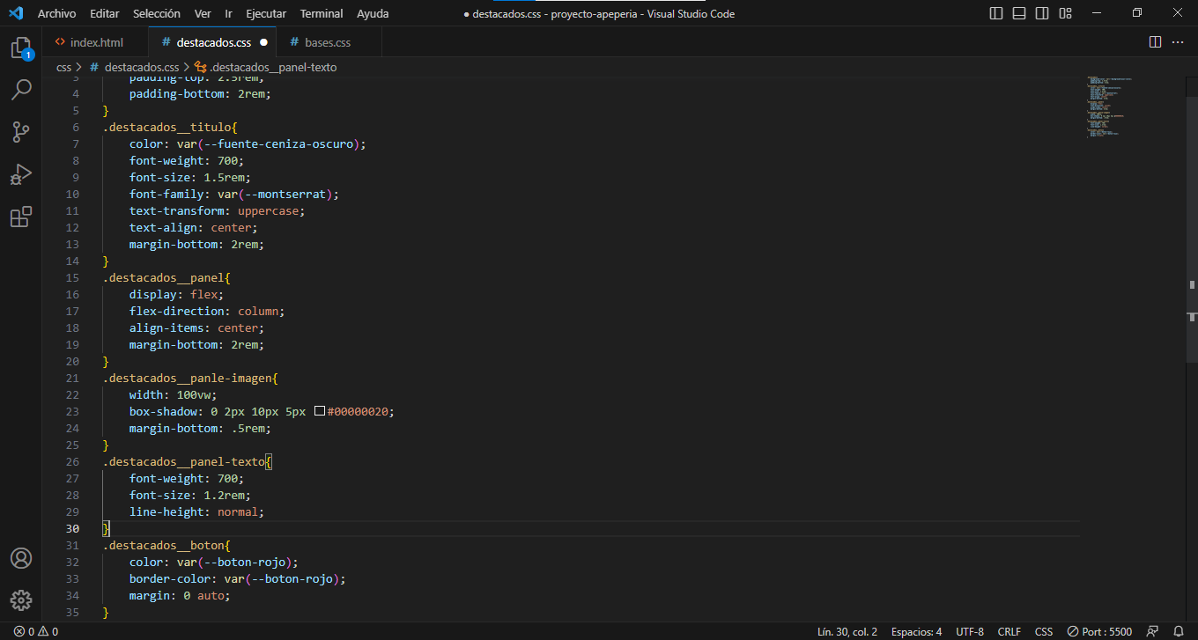Open the feedback status bar icon
The width and height of the screenshot is (1198, 640).
pos(1152,631)
